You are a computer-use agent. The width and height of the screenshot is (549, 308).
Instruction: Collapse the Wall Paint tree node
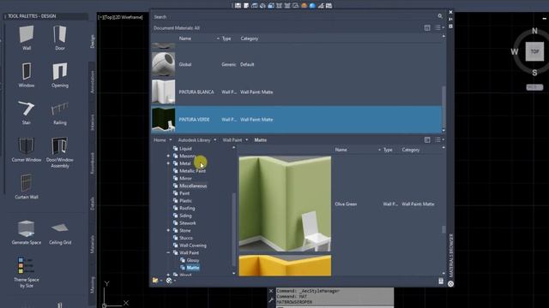point(168,253)
